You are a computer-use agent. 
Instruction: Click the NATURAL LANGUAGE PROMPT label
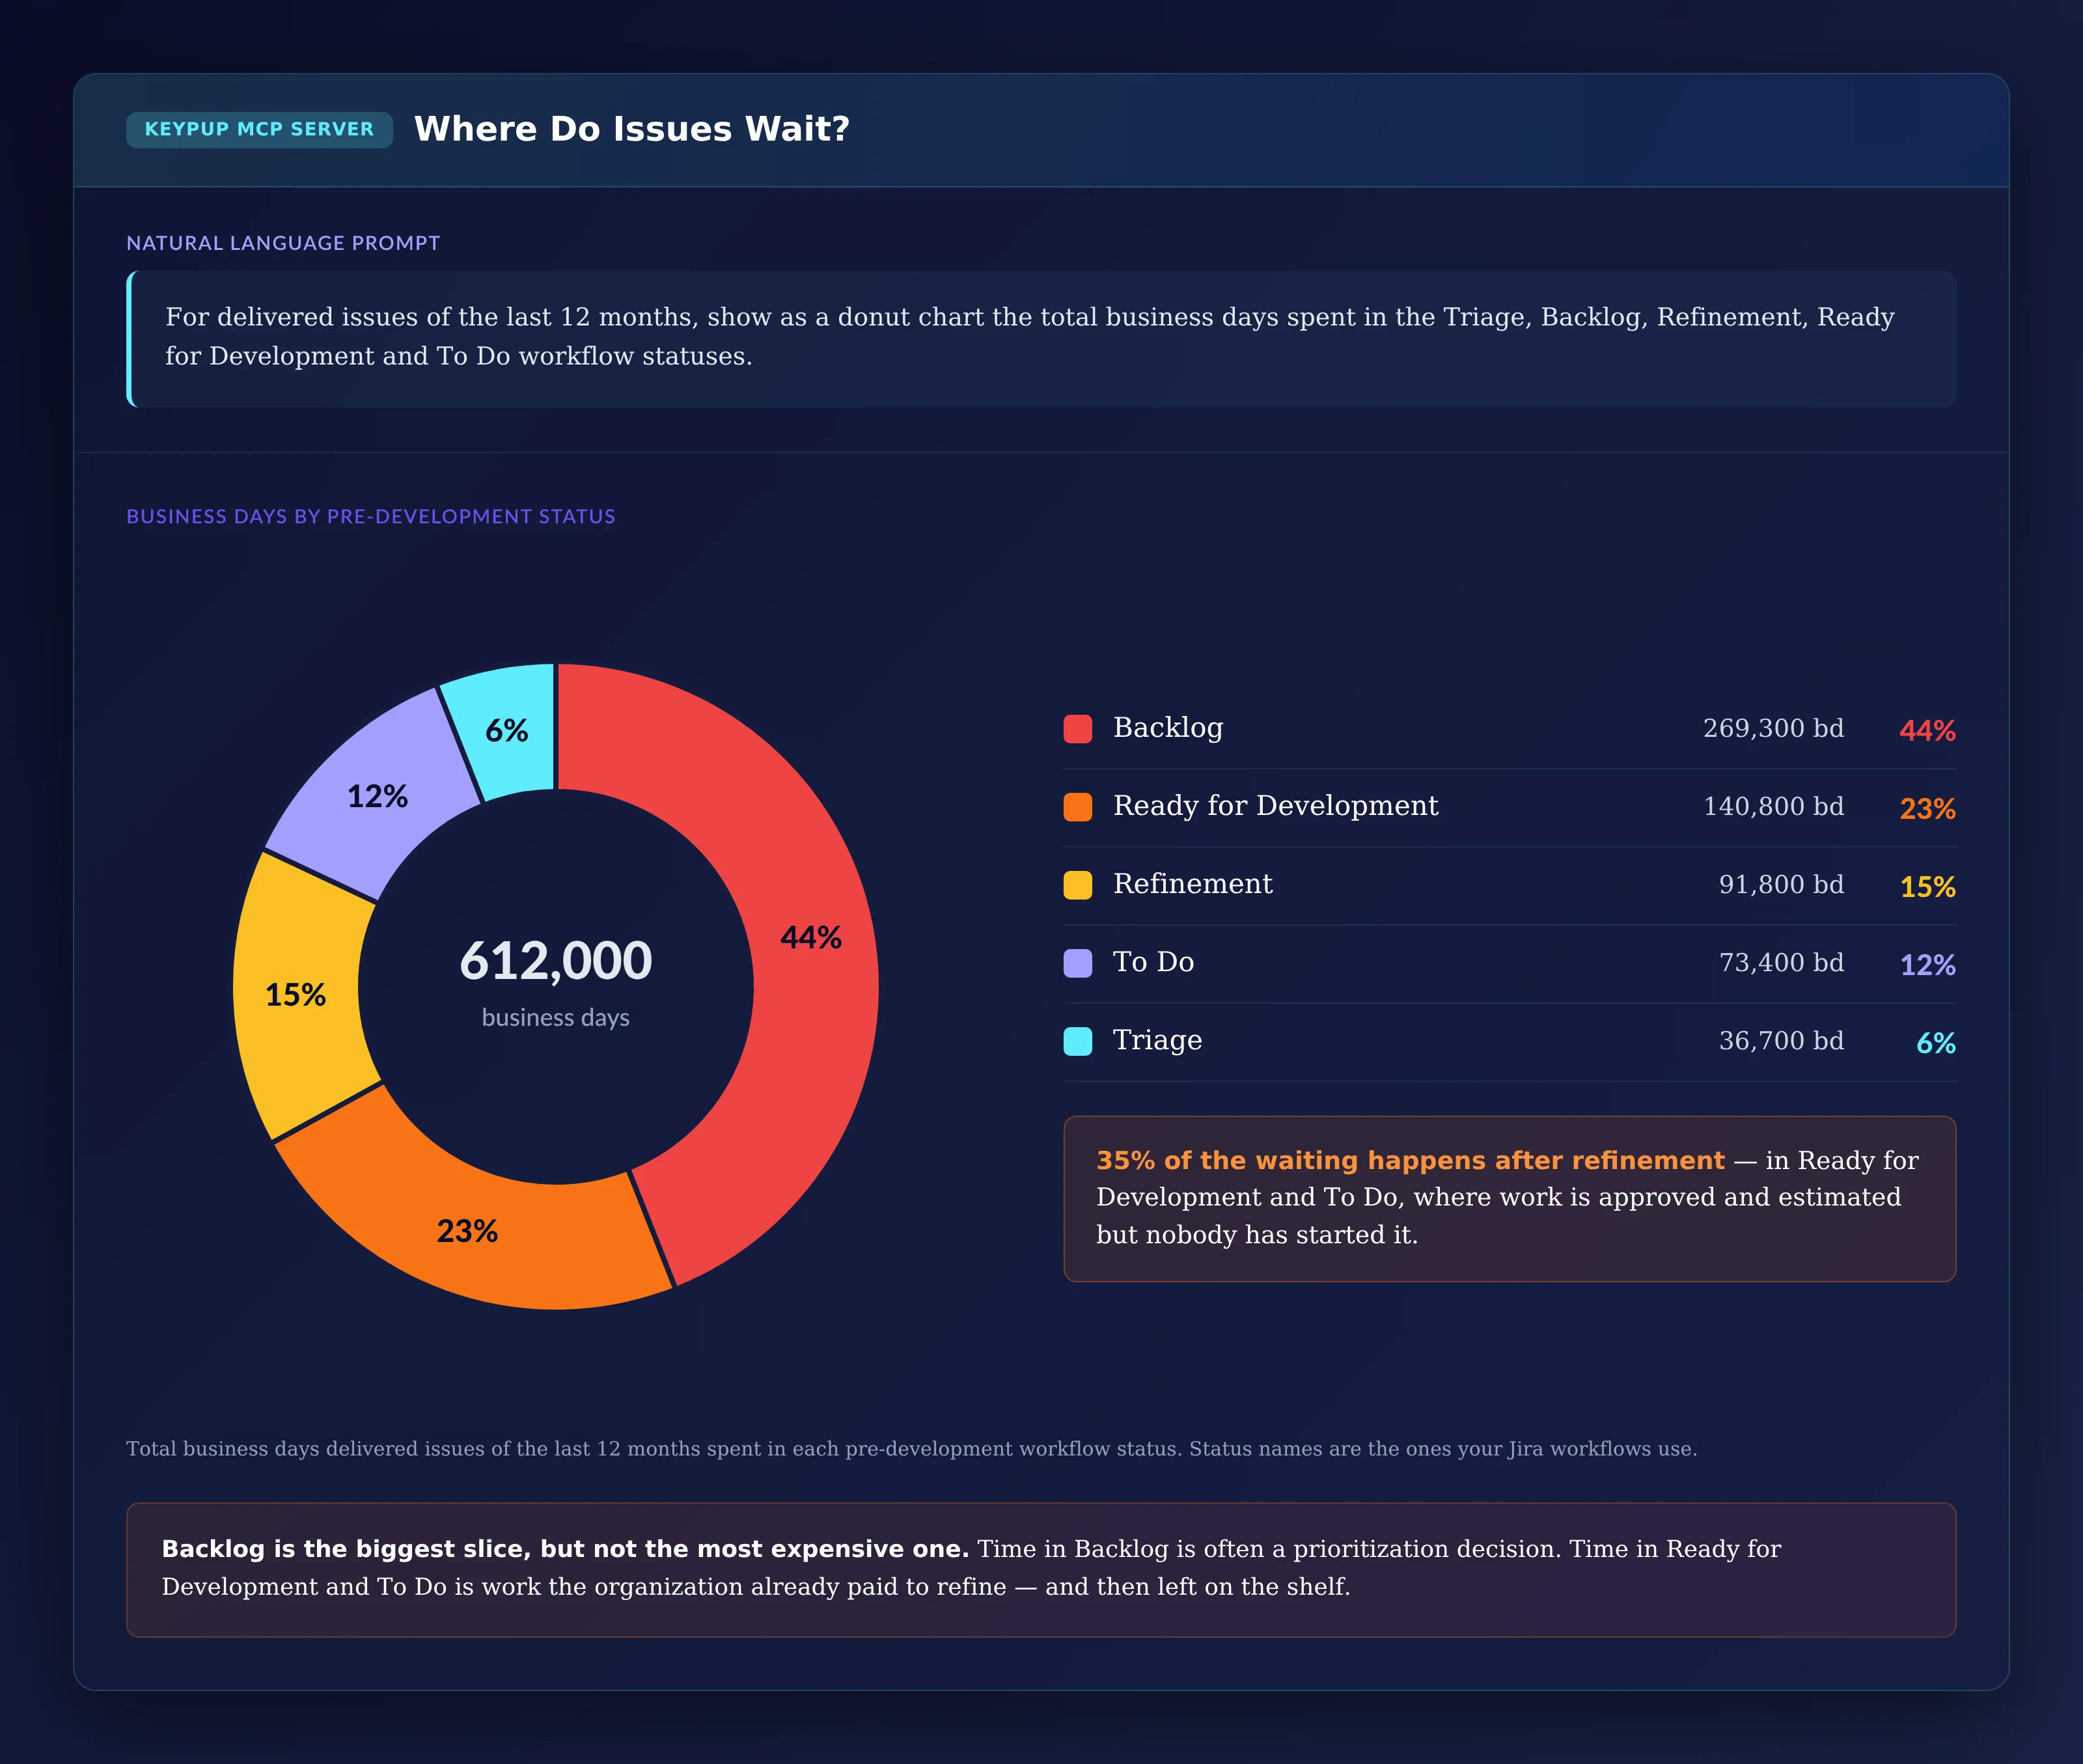[283, 243]
